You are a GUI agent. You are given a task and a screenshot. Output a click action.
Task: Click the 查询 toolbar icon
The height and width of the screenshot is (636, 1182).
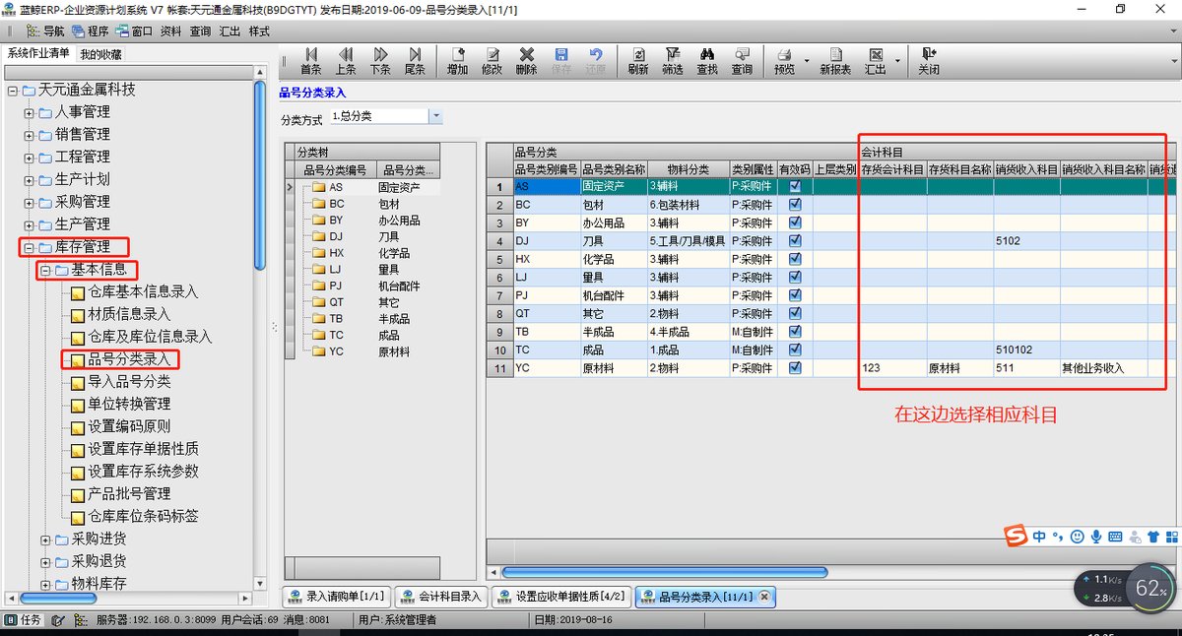(742, 61)
